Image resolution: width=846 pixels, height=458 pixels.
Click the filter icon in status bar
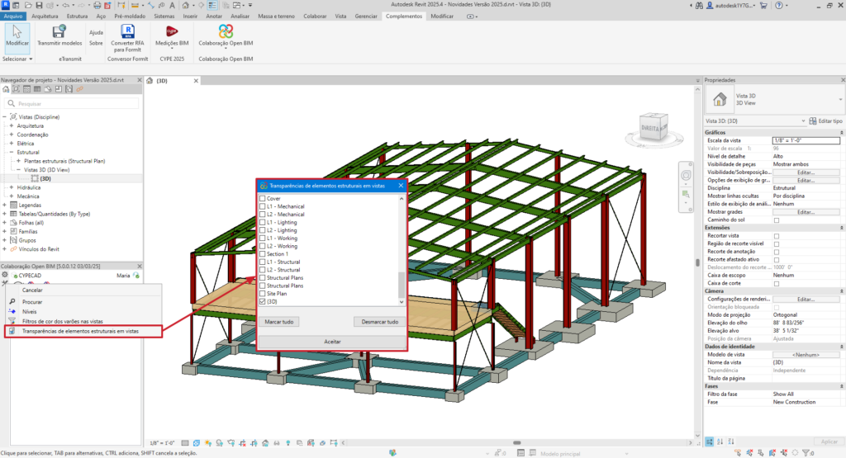point(806,453)
